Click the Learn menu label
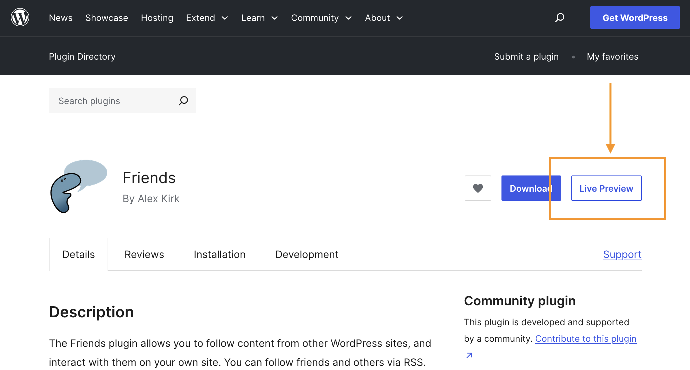This screenshot has height=370, width=690. (x=253, y=18)
